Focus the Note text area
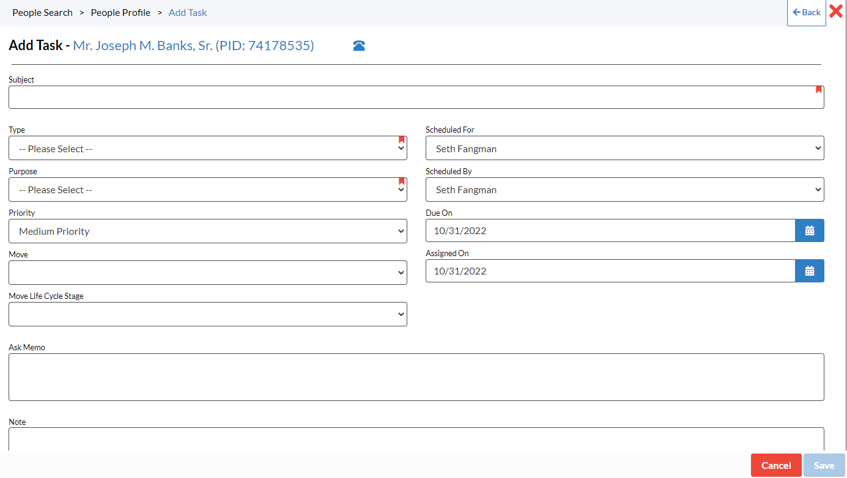The height and width of the screenshot is (478, 847). pyautogui.click(x=416, y=439)
